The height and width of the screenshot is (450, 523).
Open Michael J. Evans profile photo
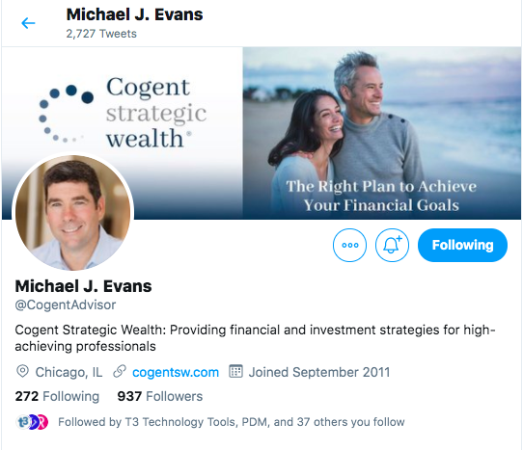72,213
